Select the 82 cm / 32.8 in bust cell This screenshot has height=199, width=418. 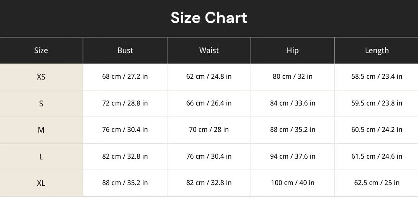point(125,156)
